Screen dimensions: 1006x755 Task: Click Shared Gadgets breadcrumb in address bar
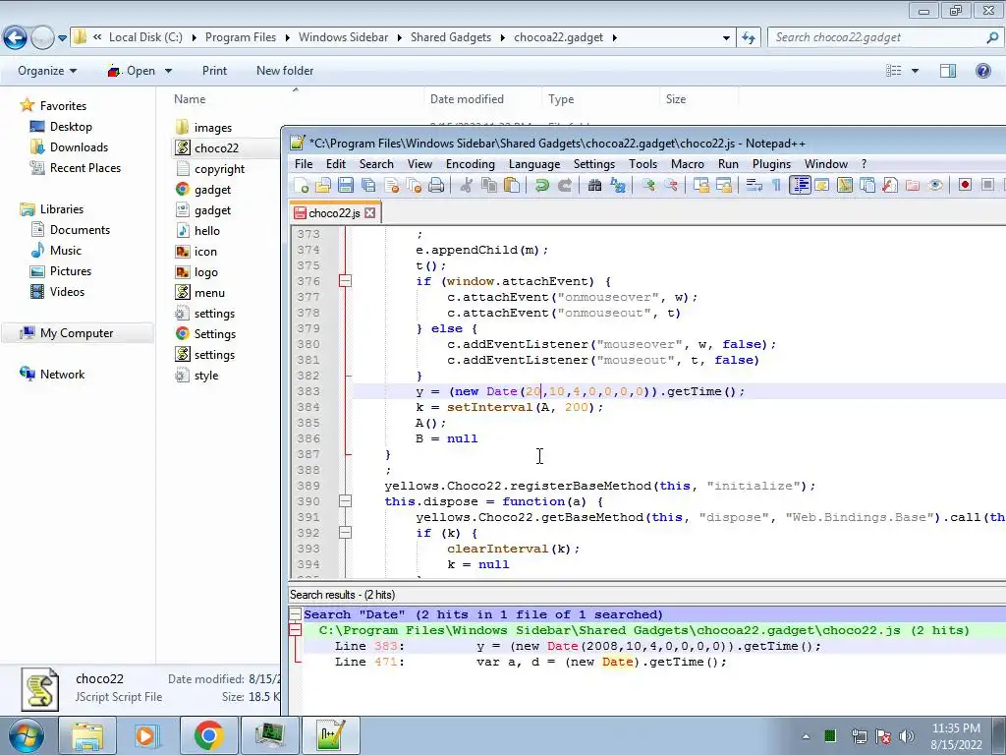[x=450, y=37]
